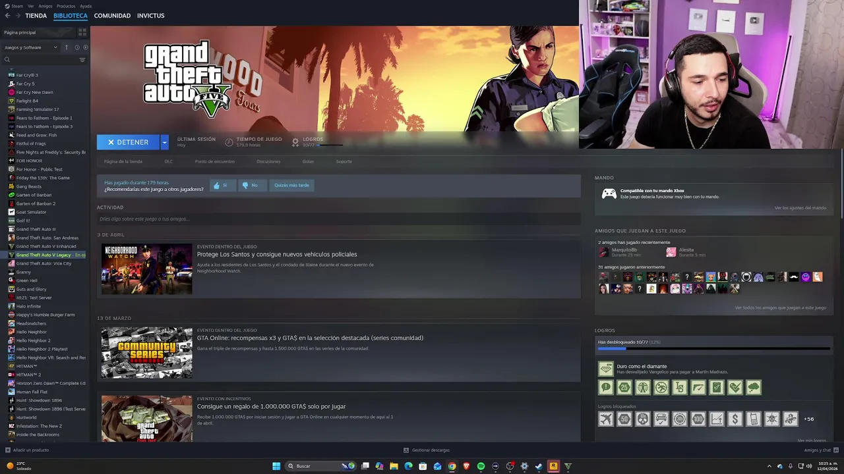This screenshot has height=474, width=844.
Task: Click the library search magnifier icon
Action: (x=7, y=60)
